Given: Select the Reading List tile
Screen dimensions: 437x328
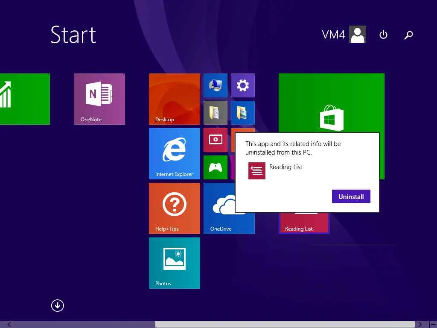Looking at the screenshot, I should [304, 223].
